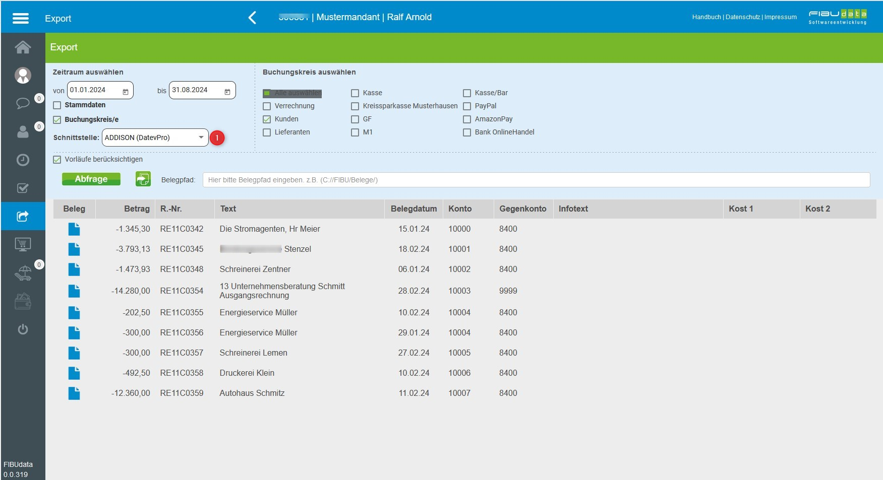Open the hamburger menu icon
883x480 pixels.
click(x=21, y=18)
